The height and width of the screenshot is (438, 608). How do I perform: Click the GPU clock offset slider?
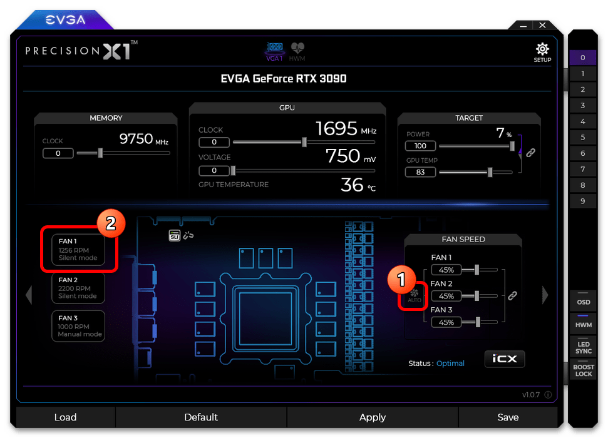[x=304, y=143]
